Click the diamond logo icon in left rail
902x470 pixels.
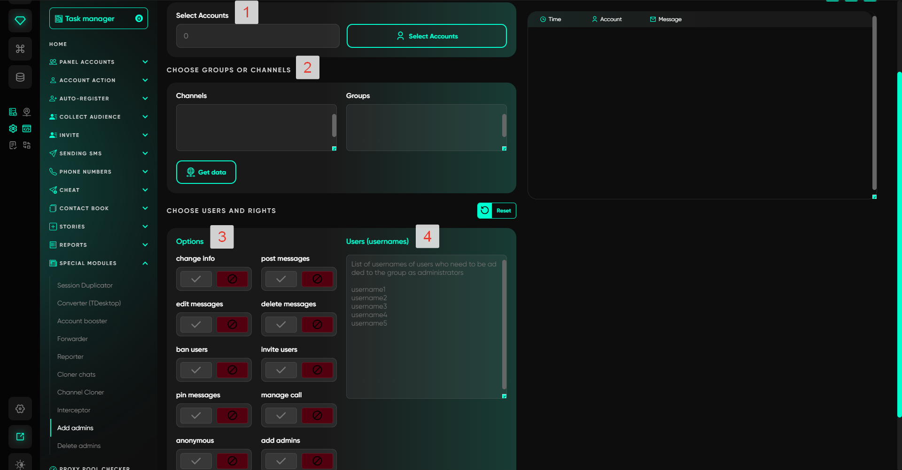20,21
